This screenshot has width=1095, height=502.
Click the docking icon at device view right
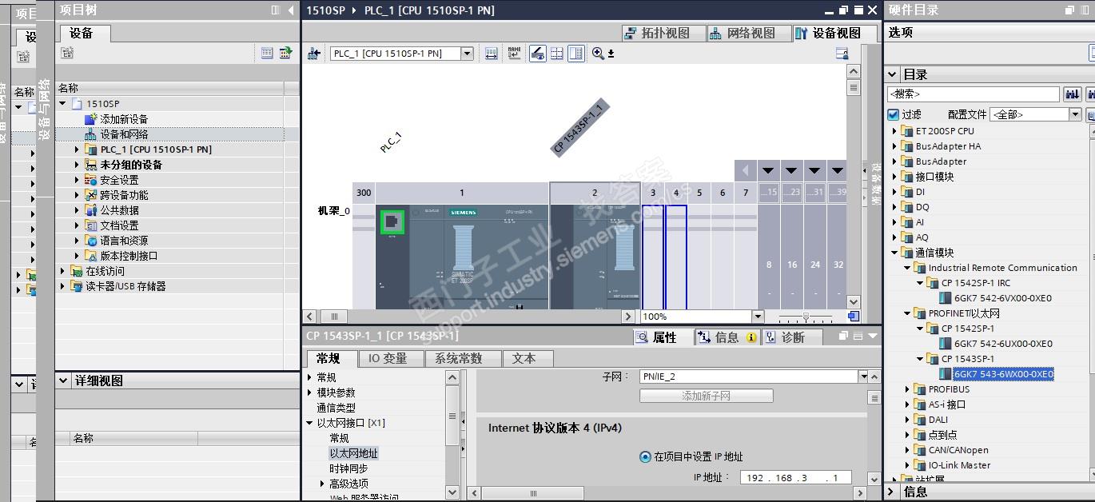pos(842,54)
